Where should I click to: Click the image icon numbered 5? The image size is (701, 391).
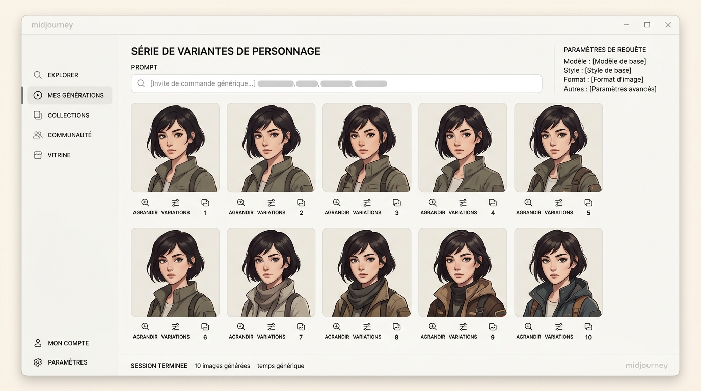[x=588, y=203]
